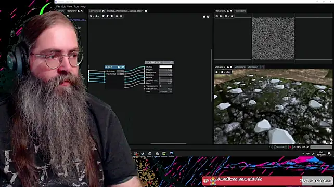Screen dimensions: 334x187
Task: Open graph zoom dropdown in toolbar
Action: 92,16
